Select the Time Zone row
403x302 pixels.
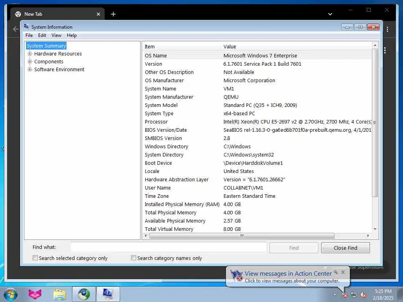[257, 196]
